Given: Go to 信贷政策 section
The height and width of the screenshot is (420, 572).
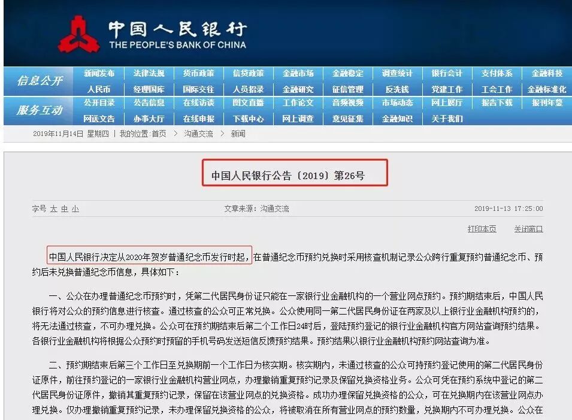Looking at the screenshot, I should coord(249,73).
